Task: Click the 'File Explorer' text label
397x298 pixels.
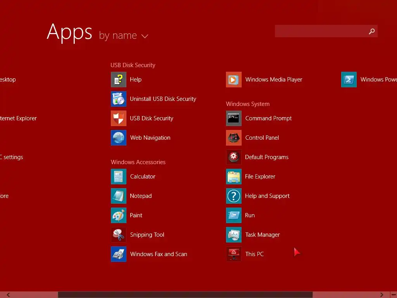Action: click(260, 177)
